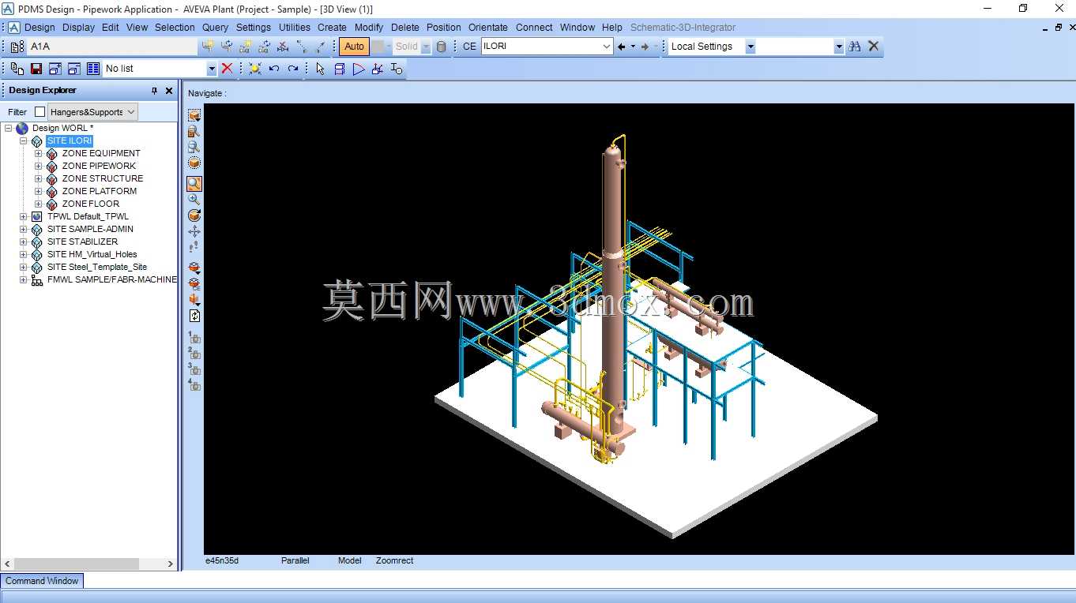The image size is (1076, 603).
Task: Click the binoculars search icon
Action: click(x=855, y=47)
